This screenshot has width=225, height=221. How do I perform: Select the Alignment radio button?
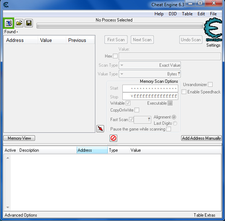coord(174,117)
